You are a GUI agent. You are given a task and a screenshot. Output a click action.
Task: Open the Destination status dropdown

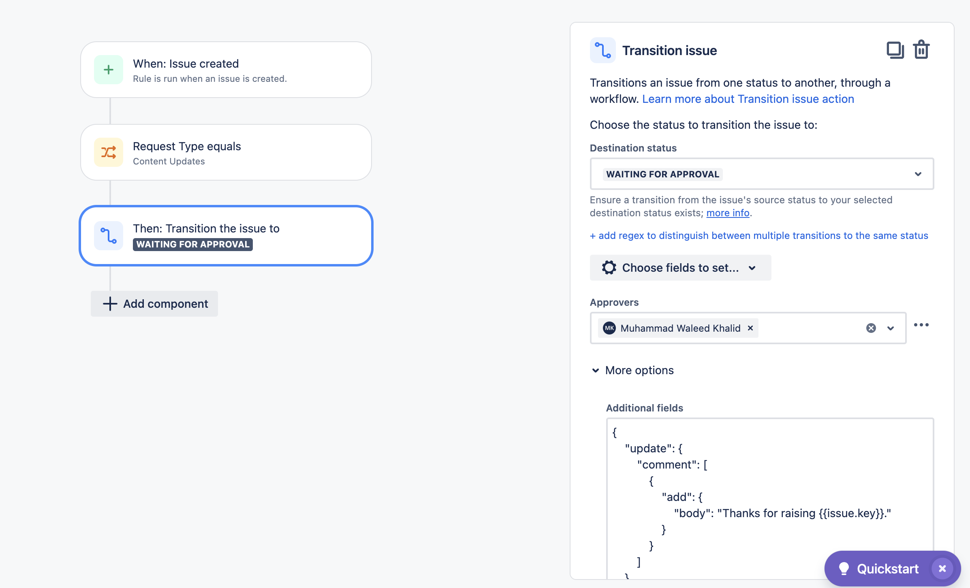(762, 174)
